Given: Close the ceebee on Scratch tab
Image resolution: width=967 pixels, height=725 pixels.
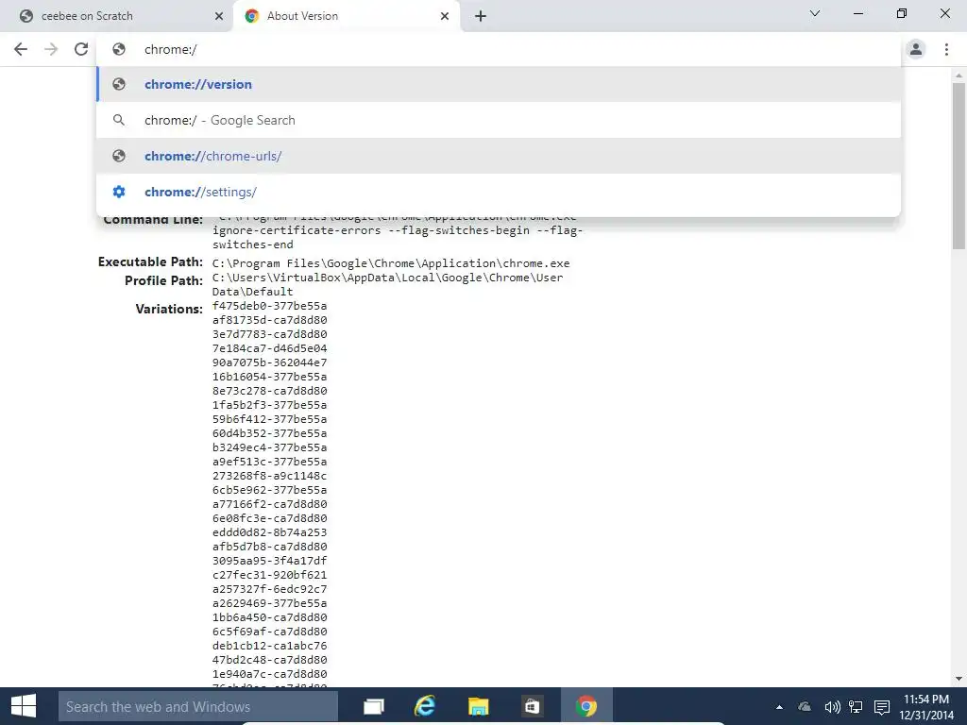Looking at the screenshot, I should pyautogui.click(x=219, y=16).
